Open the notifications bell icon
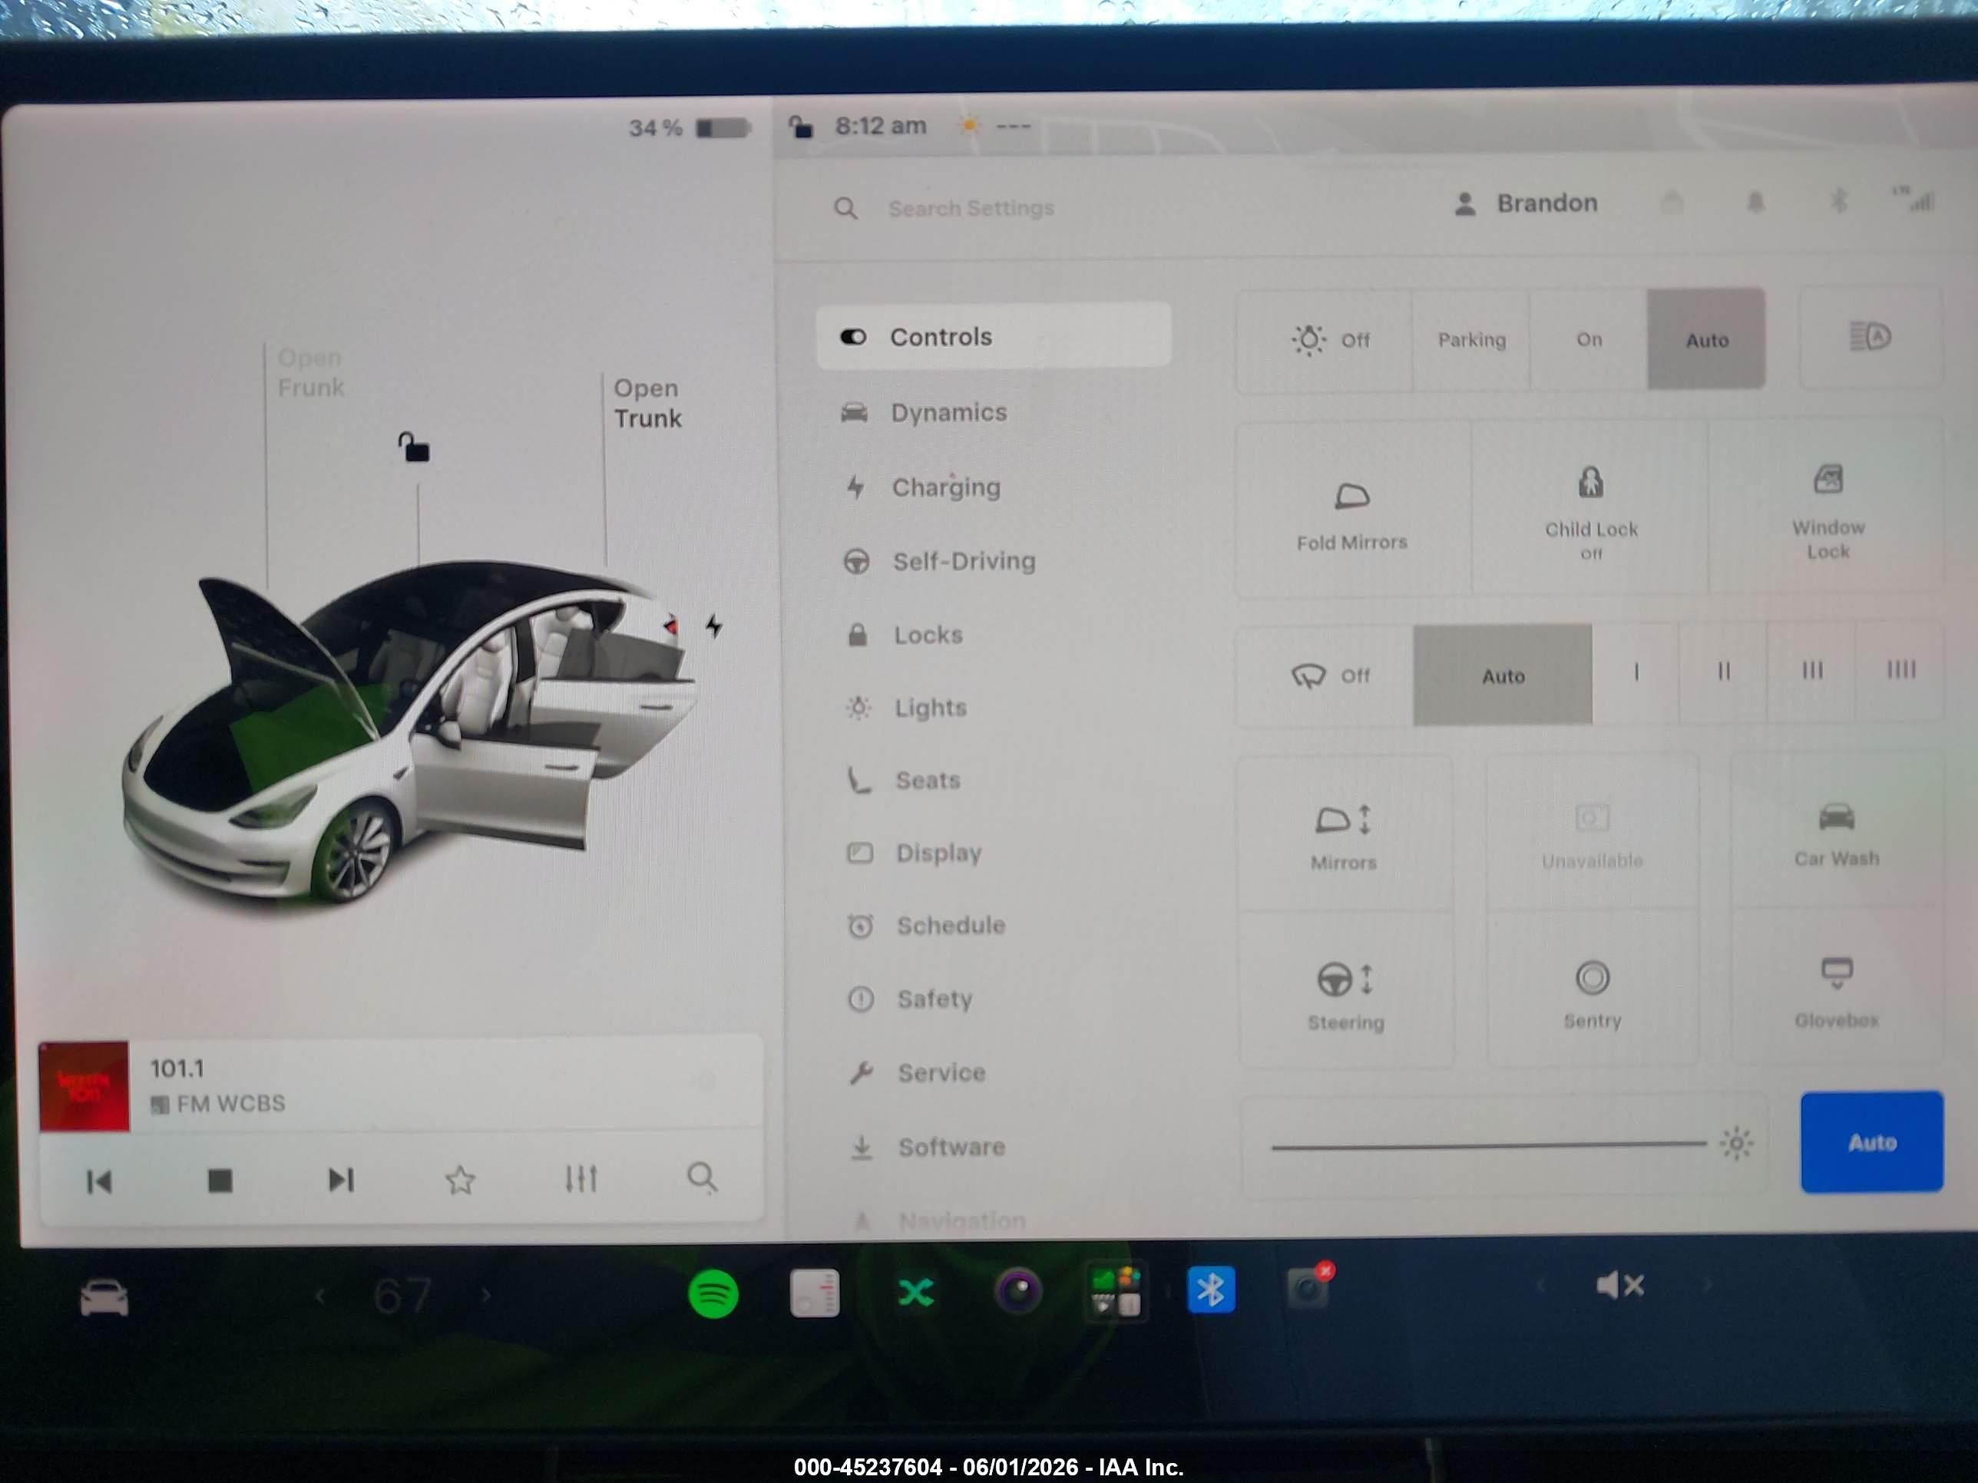The image size is (1978, 1483). tap(1755, 202)
